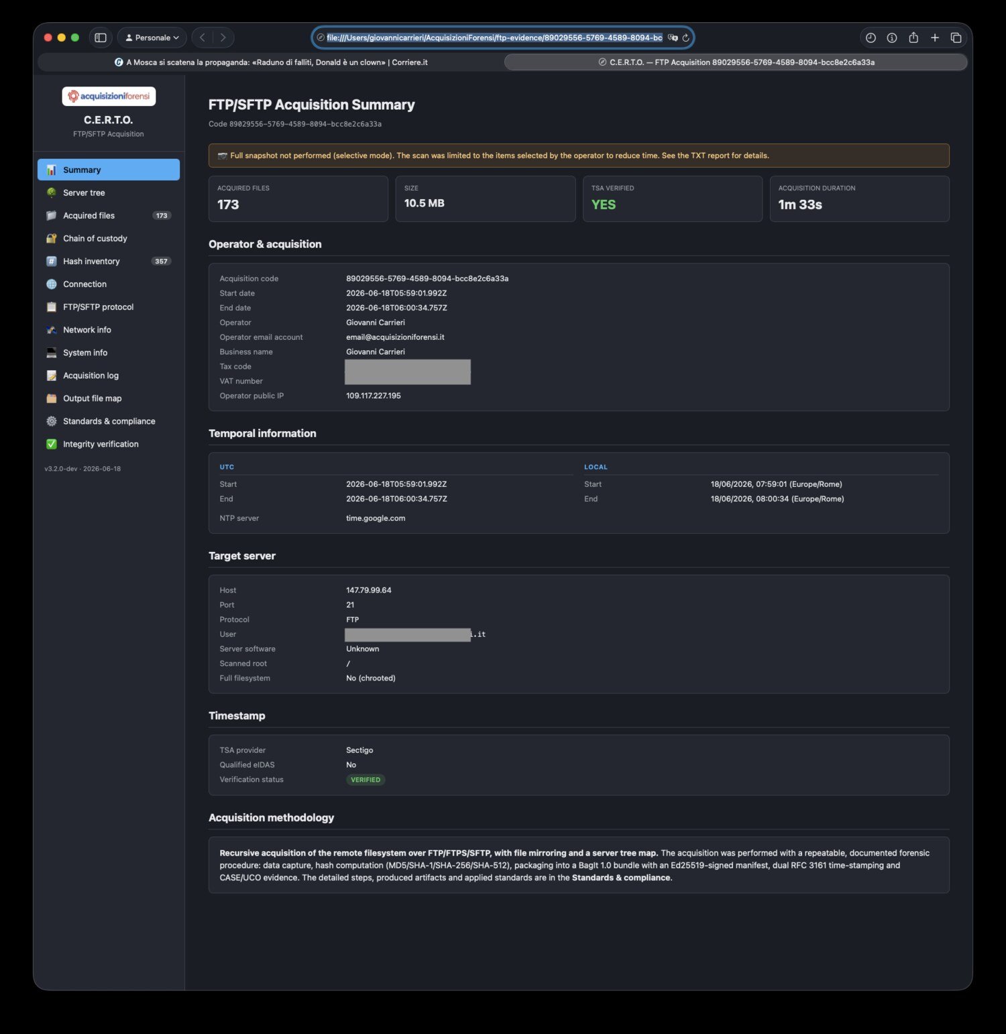Click the file URL address bar

(x=494, y=38)
